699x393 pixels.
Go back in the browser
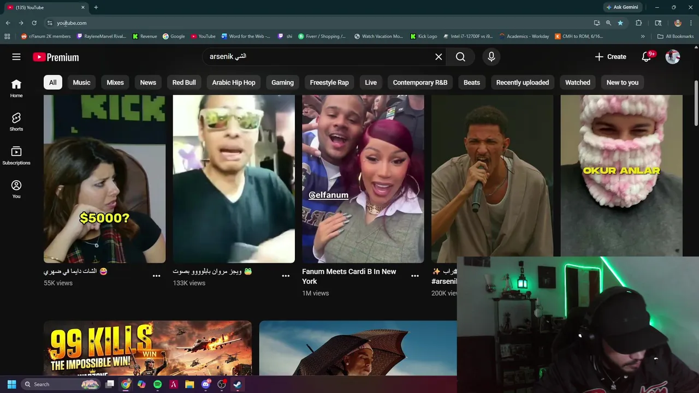8,23
